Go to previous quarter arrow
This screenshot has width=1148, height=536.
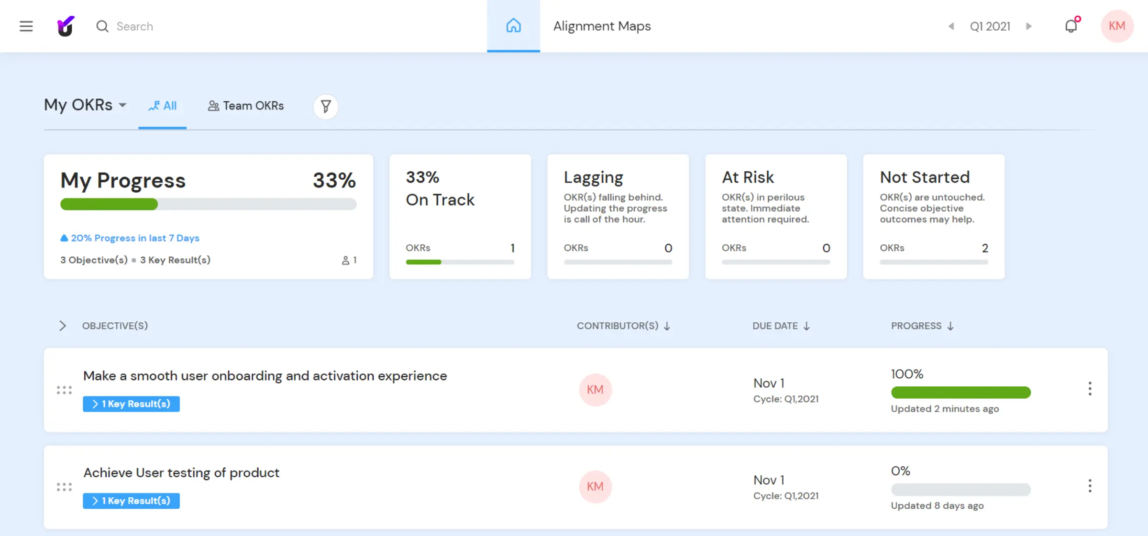pos(951,26)
